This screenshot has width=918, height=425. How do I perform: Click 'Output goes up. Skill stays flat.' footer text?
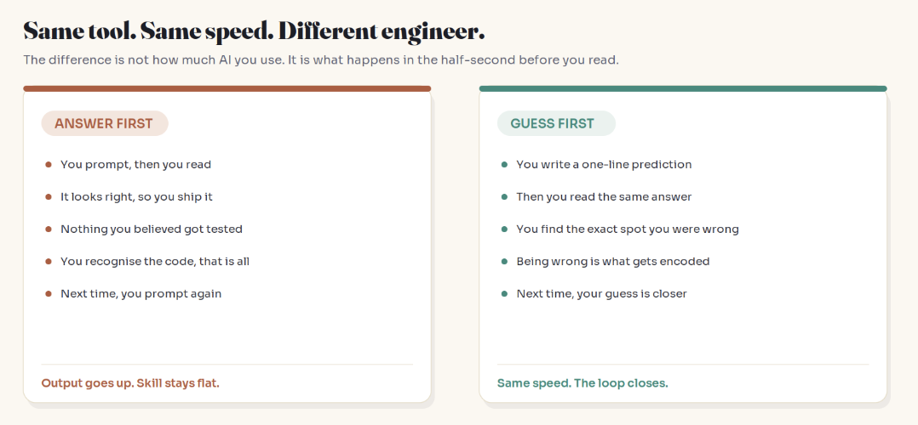[x=130, y=383]
